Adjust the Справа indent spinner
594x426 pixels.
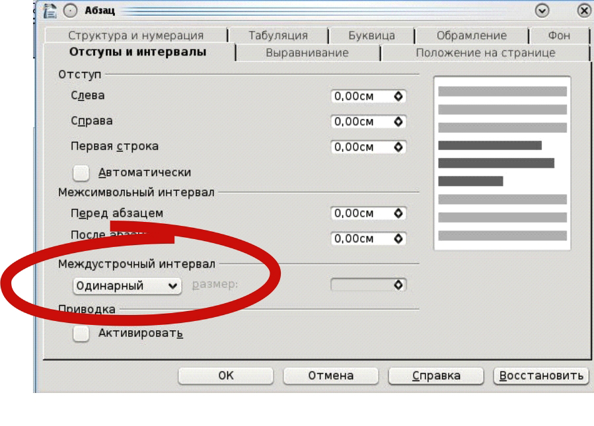(398, 122)
